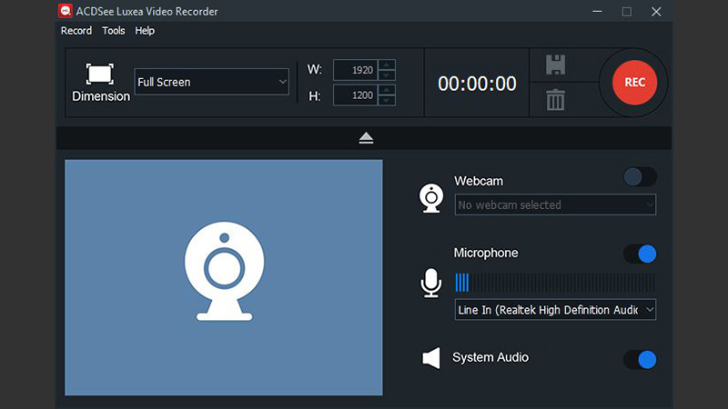The width and height of the screenshot is (728, 409).
Task: Click the webcam icon beside Webcam dropdown
Action: (430, 198)
